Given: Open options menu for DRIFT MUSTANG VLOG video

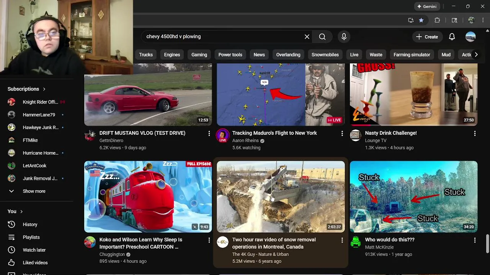Looking at the screenshot, I should [x=209, y=133].
